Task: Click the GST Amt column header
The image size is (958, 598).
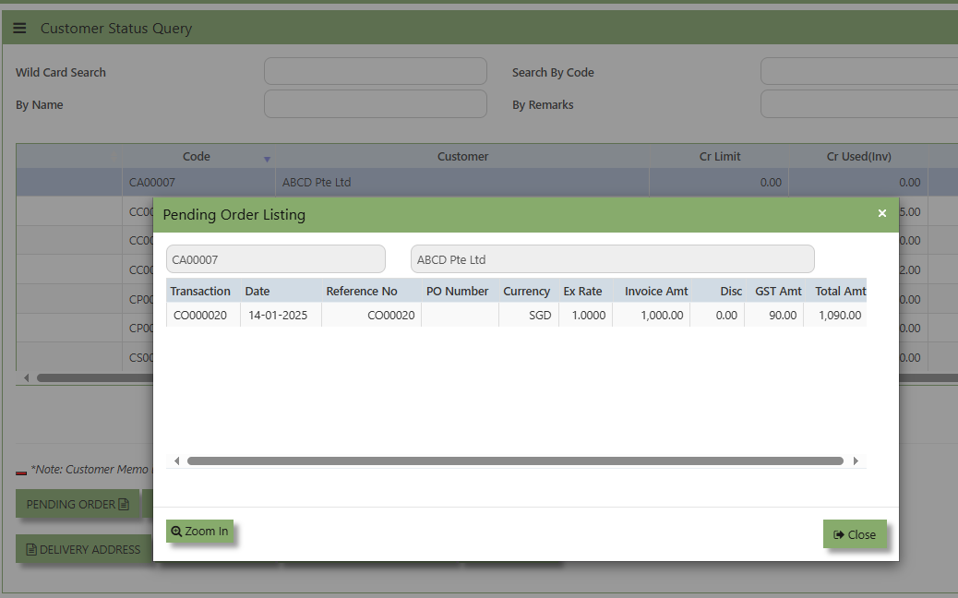Action: tap(774, 291)
